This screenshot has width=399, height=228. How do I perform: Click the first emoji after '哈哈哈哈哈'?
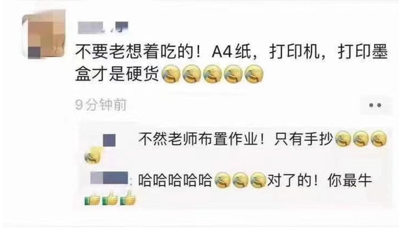(222, 180)
